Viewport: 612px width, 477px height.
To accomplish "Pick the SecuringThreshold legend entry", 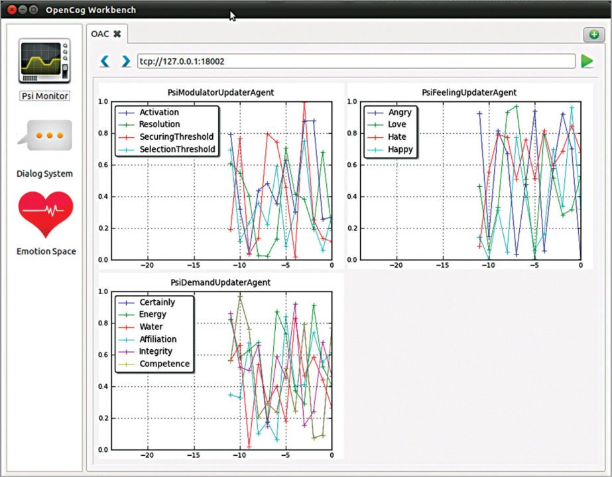I will [x=176, y=136].
